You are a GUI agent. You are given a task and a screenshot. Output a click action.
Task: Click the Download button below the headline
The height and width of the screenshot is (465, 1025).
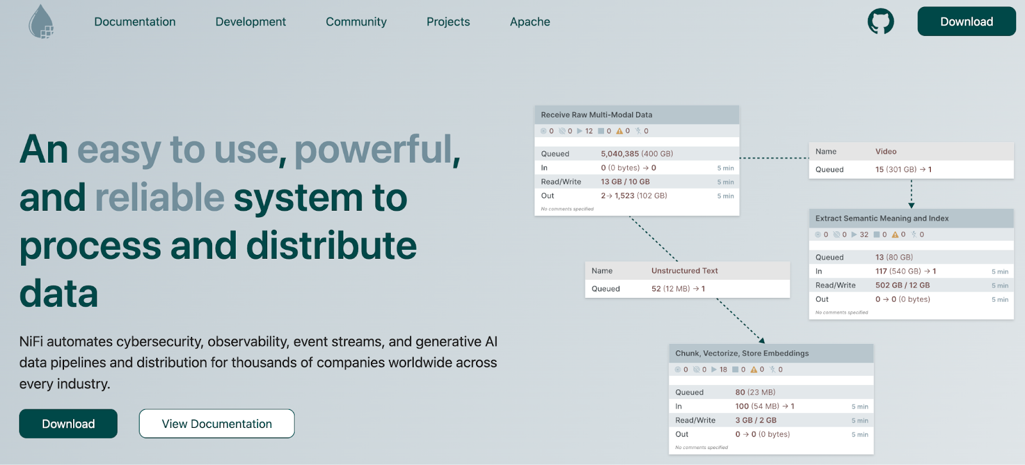point(69,423)
